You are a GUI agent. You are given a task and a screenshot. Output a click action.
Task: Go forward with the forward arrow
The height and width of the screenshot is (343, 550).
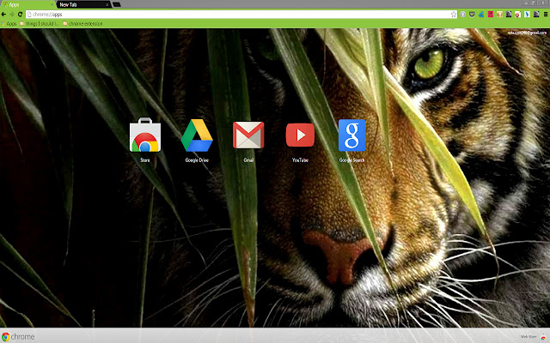coord(12,15)
